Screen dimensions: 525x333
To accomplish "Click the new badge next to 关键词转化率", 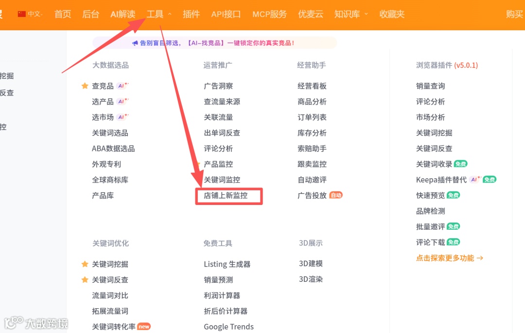I will [x=144, y=327].
